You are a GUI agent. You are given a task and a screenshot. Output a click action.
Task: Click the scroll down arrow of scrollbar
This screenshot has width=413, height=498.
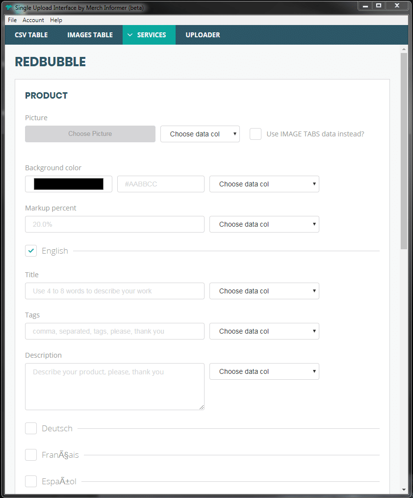[404, 490]
